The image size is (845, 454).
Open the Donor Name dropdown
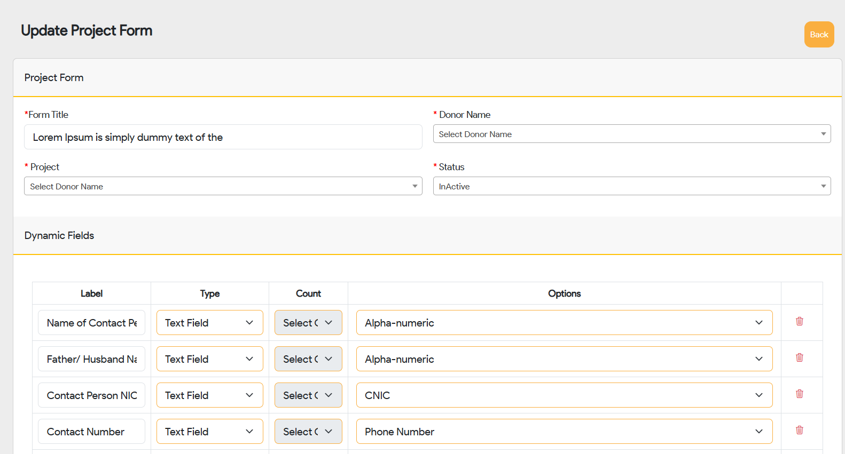click(x=631, y=134)
